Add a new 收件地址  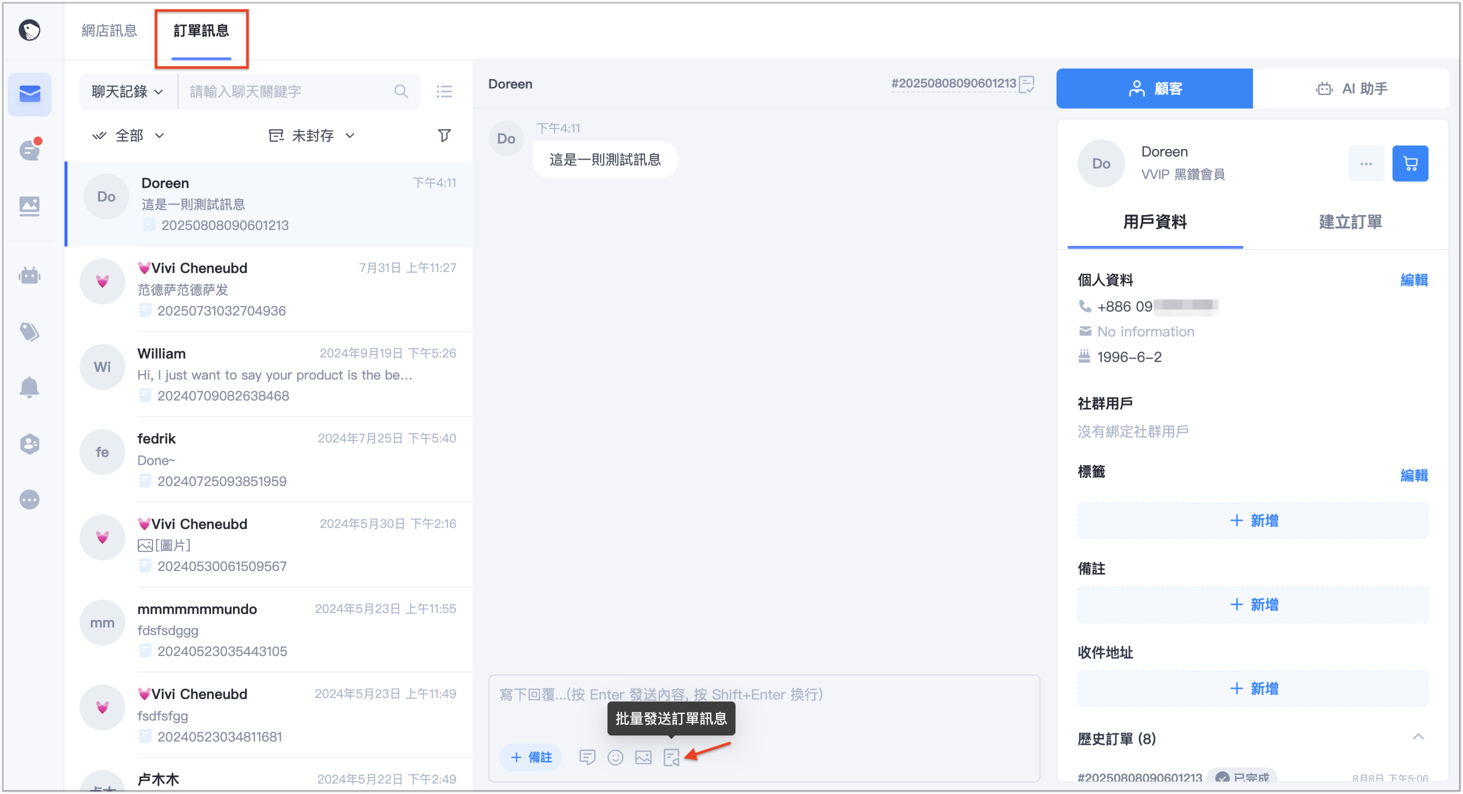pos(1253,688)
